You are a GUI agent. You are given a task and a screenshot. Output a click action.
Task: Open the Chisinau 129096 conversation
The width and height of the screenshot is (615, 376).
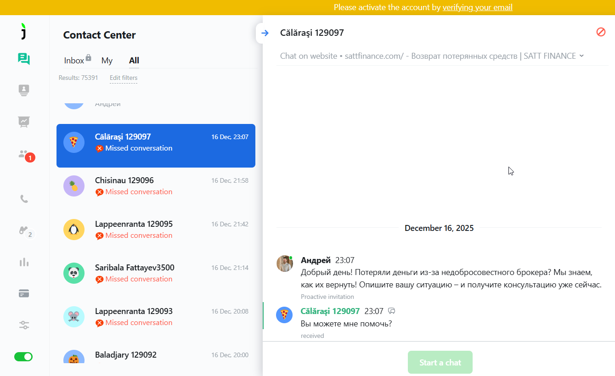pos(156,189)
